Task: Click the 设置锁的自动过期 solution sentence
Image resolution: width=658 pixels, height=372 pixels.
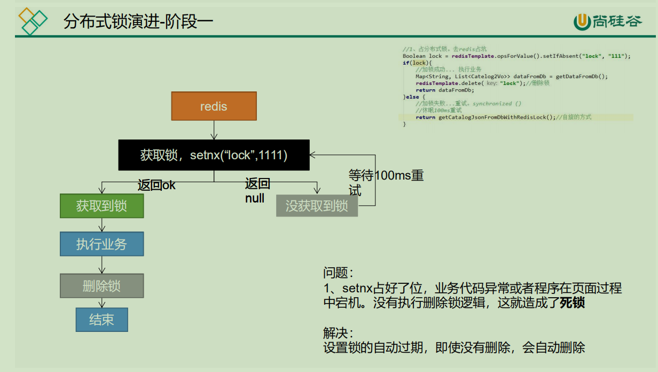Action: pyautogui.click(x=454, y=348)
